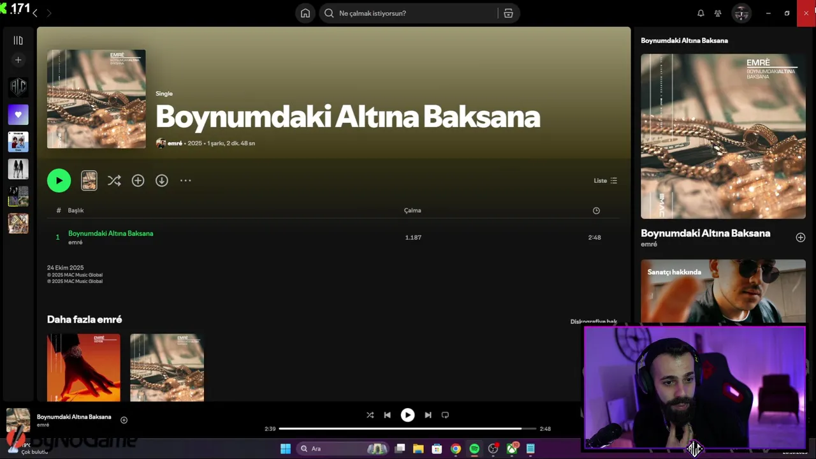Viewport: 816px width, 459px height.
Task: Toggle shuffle in the player bar
Action: tap(370, 415)
